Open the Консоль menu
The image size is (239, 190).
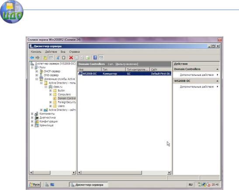[36, 52]
